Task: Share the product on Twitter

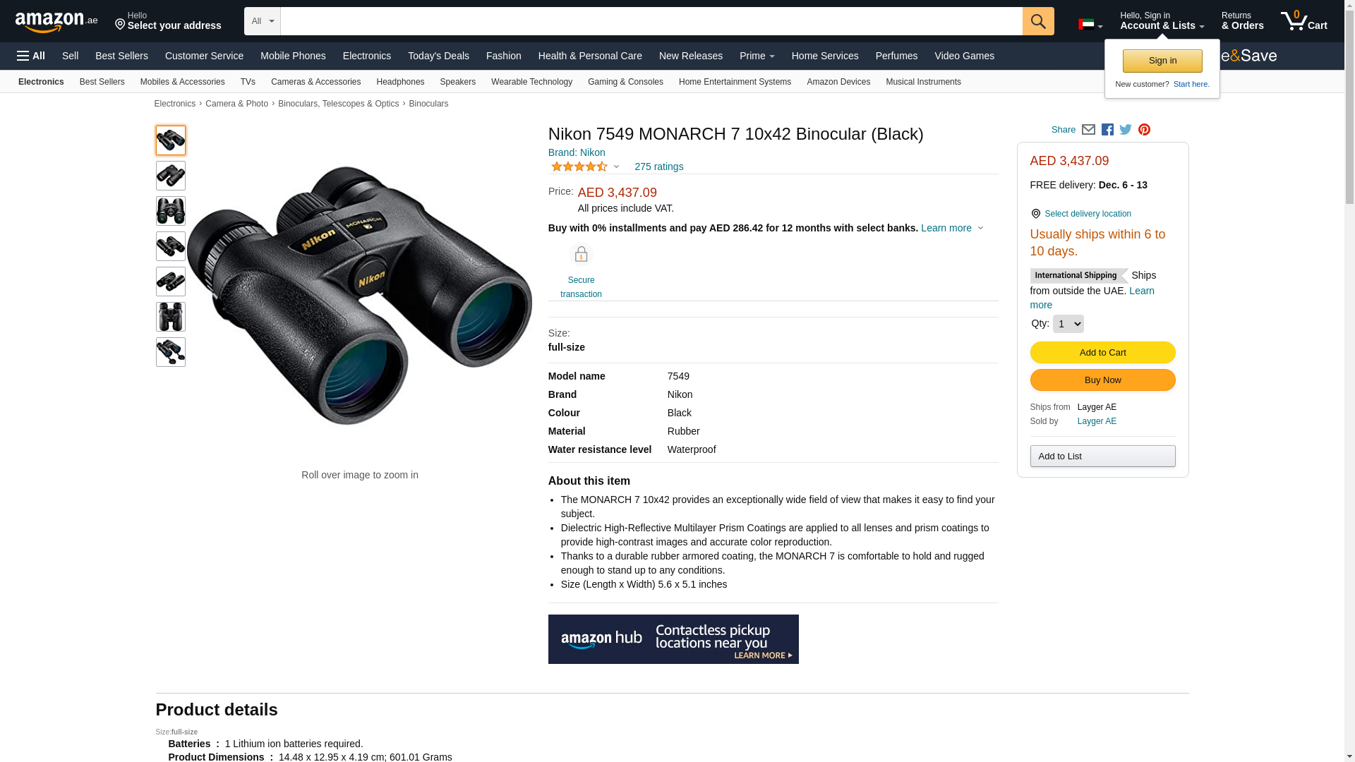Action: 1126,130
